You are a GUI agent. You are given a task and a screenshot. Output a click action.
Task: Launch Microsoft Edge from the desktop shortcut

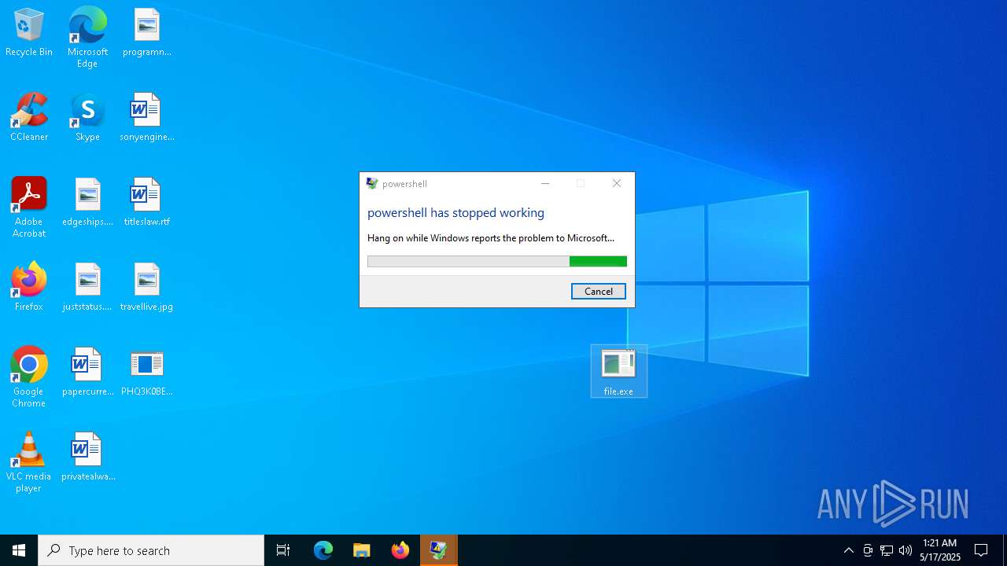click(x=87, y=37)
